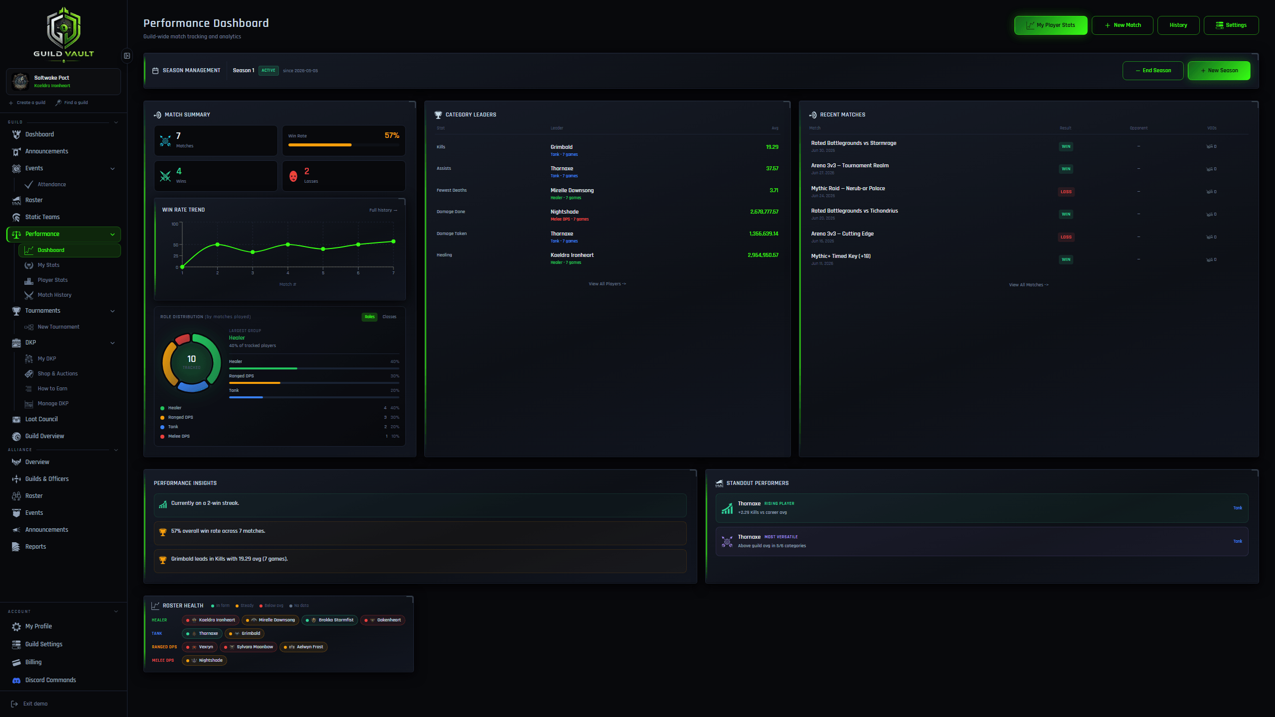Open match History button
Screen dimensions: 1275x717
1178,25
